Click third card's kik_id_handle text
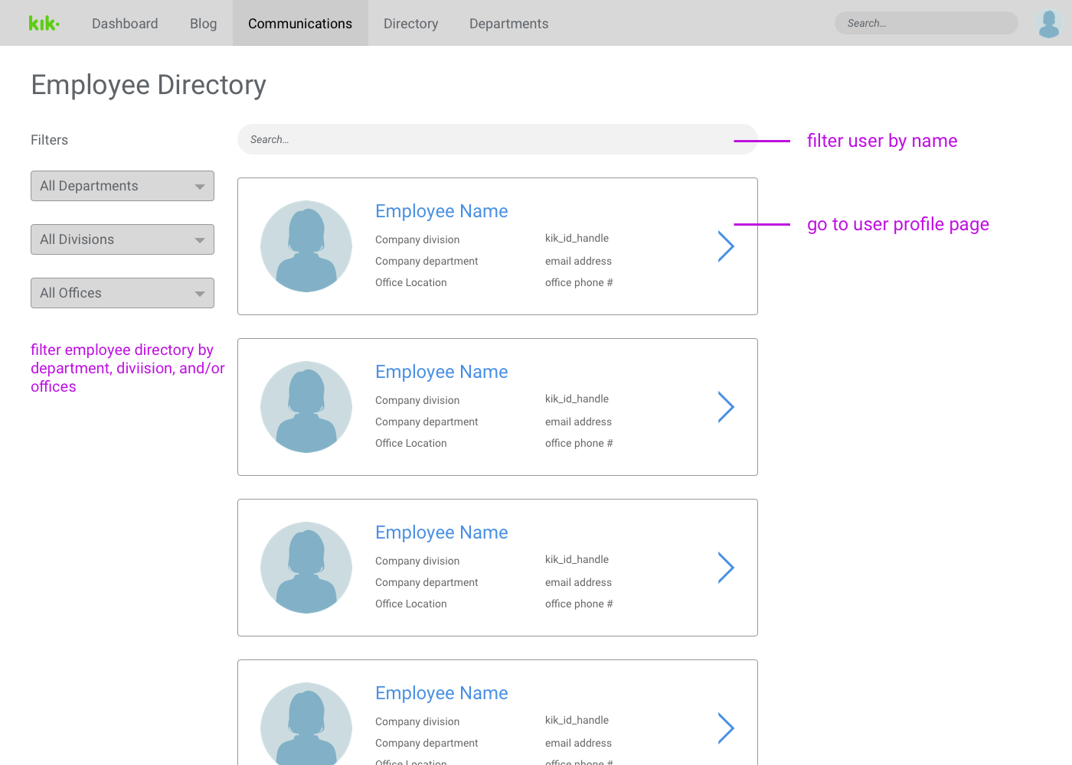The image size is (1072, 765). pyautogui.click(x=577, y=560)
